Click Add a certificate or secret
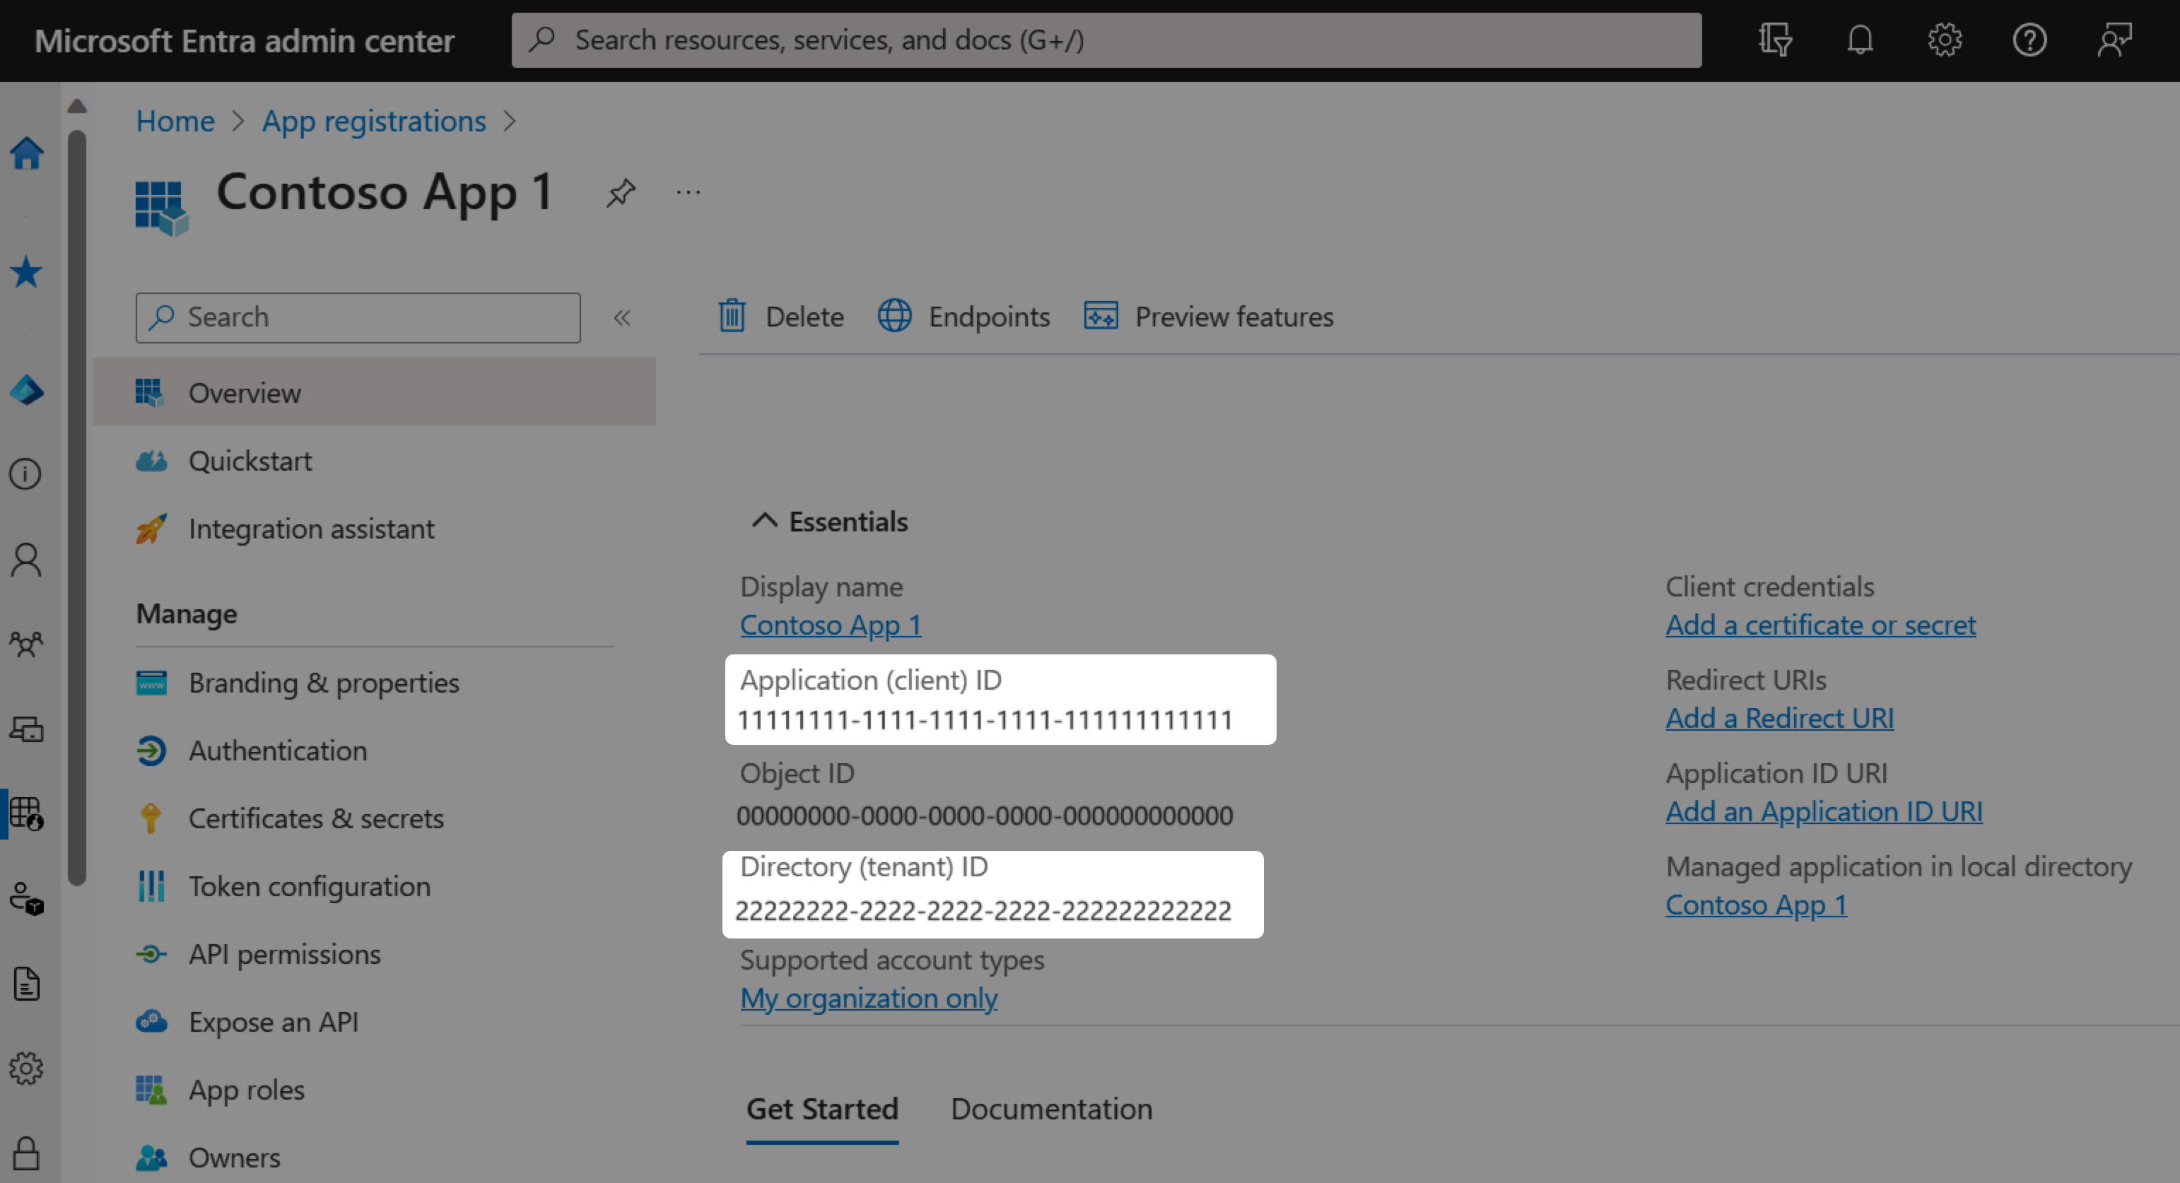 pos(1821,625)
